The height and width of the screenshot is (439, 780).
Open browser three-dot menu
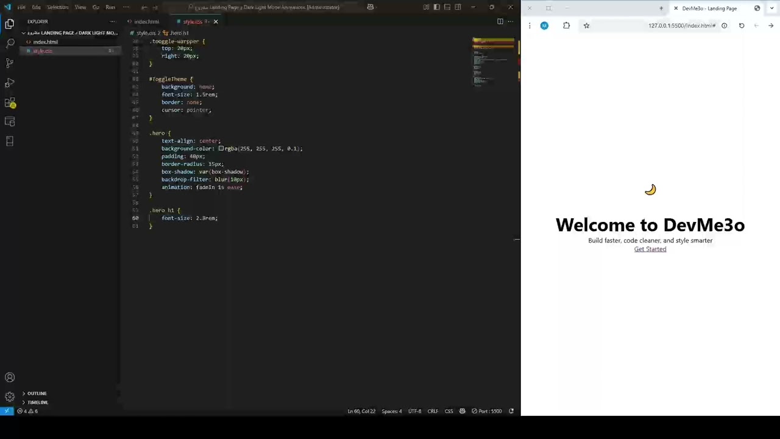(x=529, y=26)
